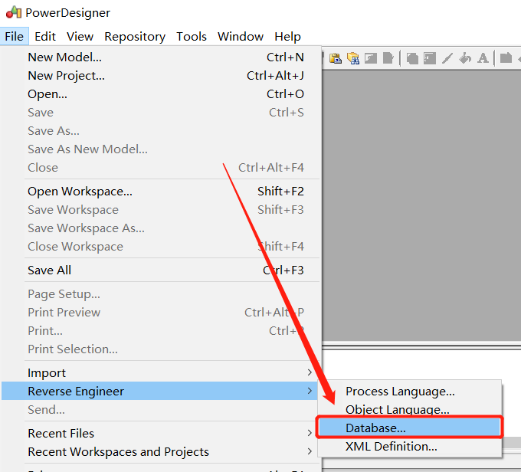Open the Help menu
Image resolution: width=521 pixels, height=472 pixels.
pos(287,37)
